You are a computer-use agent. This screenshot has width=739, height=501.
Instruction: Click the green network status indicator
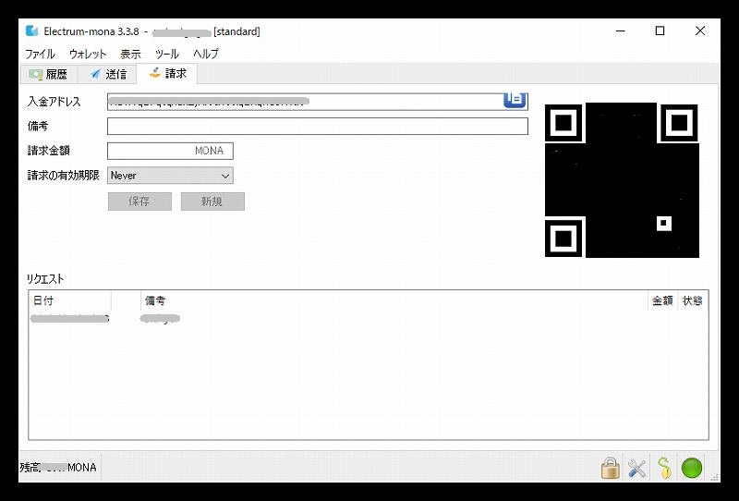pos(692,469)
